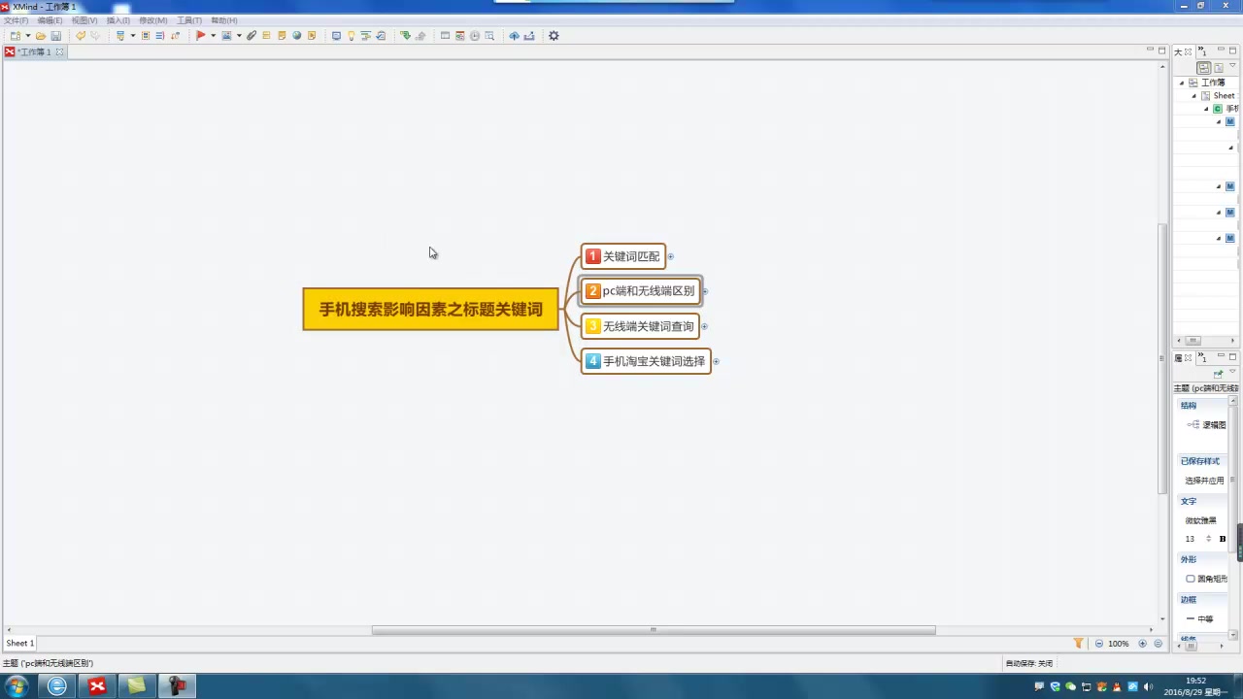Click the font size 13 stepper
1243x699 pixels.
coord(1209,539)
